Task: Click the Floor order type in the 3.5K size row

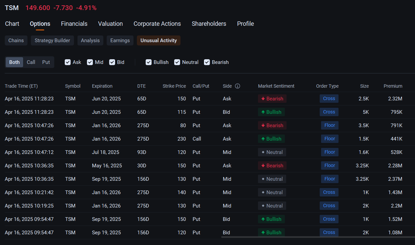Action: [x=330, y=125]
